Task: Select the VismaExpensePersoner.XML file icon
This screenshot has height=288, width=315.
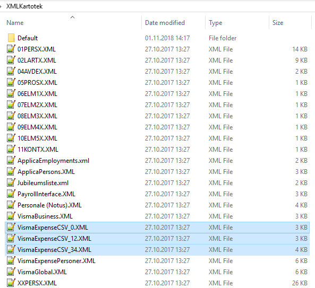Action: click(x=11, y=260)
